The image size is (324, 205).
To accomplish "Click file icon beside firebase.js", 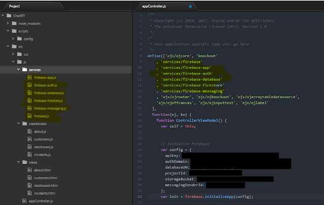I will pyautogui.click(x=29, y=116).
